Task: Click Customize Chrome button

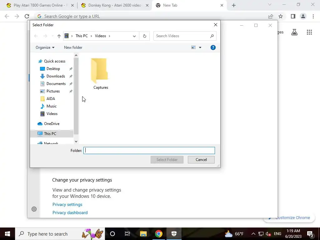Action: 289,218
